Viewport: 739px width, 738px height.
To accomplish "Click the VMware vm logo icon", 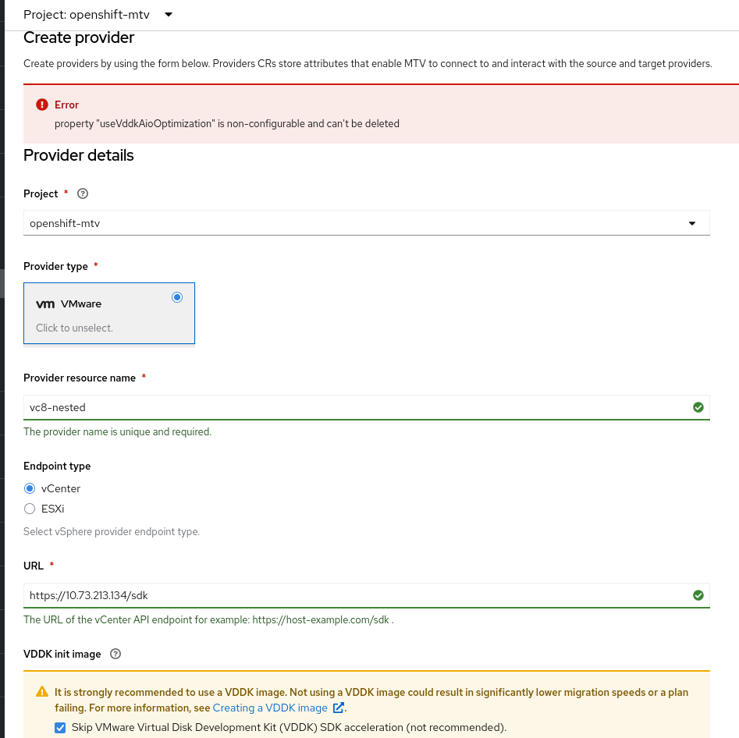I will point(45,304).
